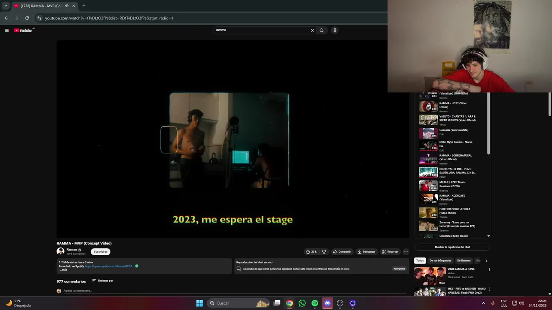
Task: Open Discord from the taskbar
Action: (327, 303)
